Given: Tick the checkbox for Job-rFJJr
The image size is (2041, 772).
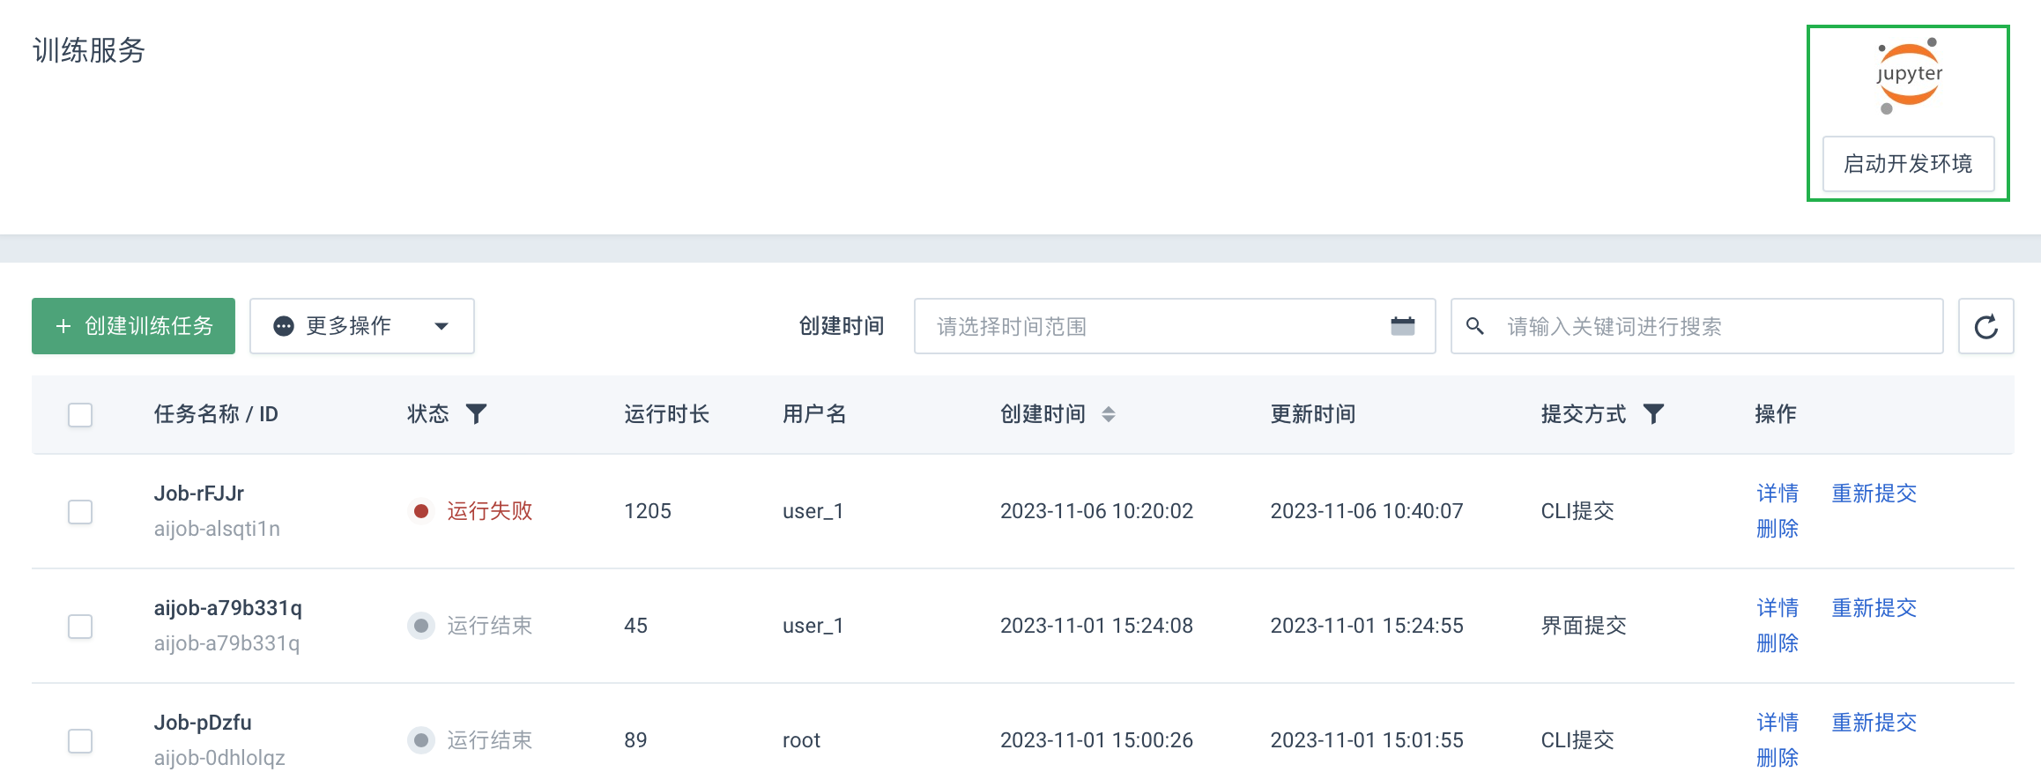Looking at the screenshot, I should pyautogui.click(x=80, y=511).
